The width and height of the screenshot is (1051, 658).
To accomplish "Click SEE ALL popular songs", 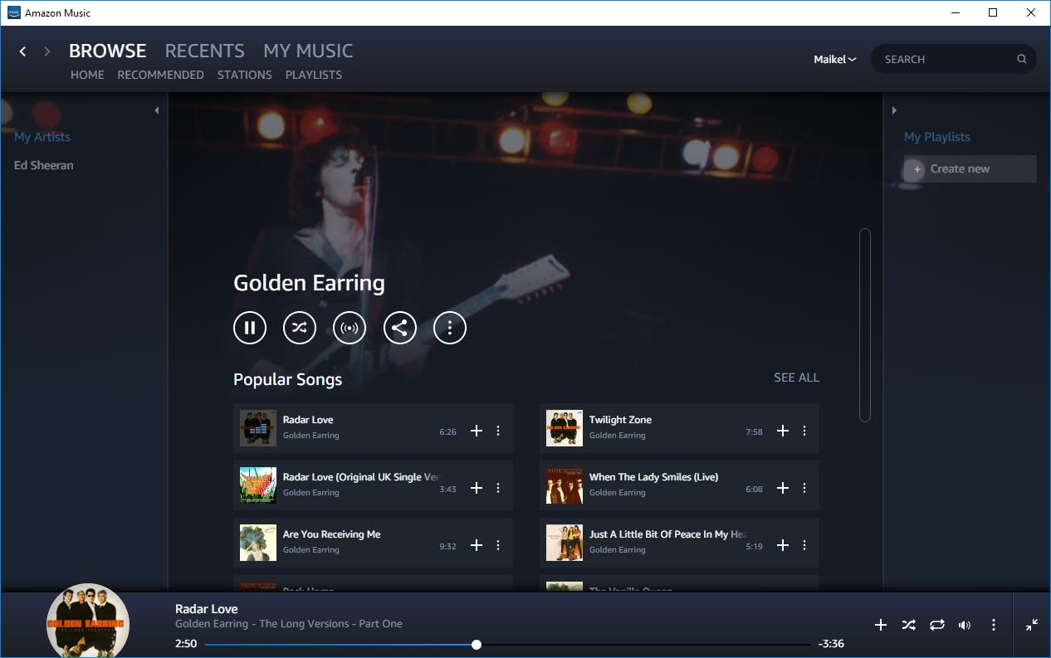I will [796, 378].
